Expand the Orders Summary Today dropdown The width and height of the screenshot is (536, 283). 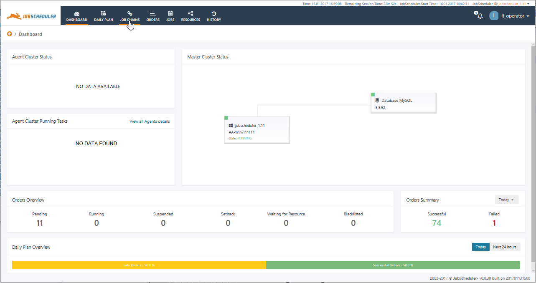(x=506, y=200)
